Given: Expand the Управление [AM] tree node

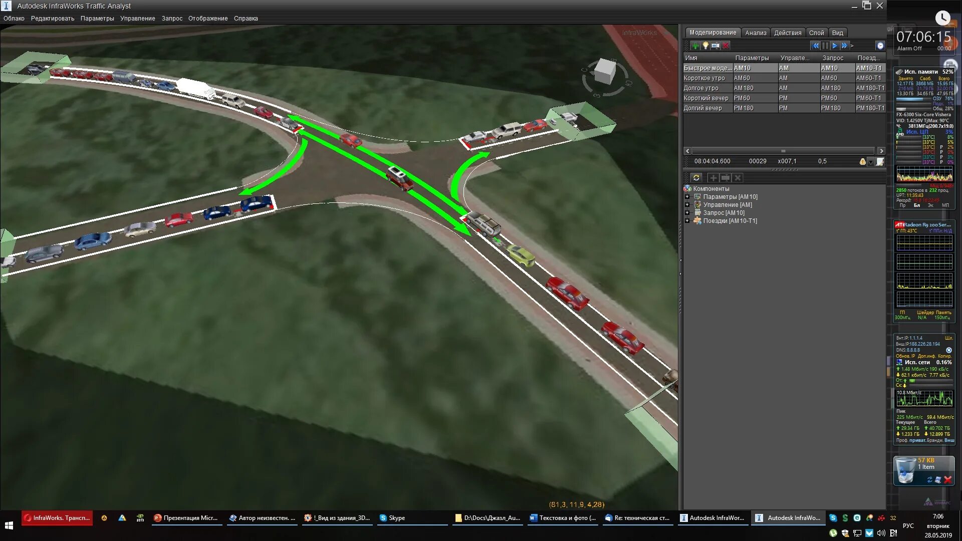Looking at the screenshot, I should tap(687, 205).
